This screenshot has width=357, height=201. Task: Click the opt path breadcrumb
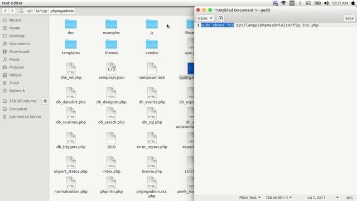coord(30,11)
